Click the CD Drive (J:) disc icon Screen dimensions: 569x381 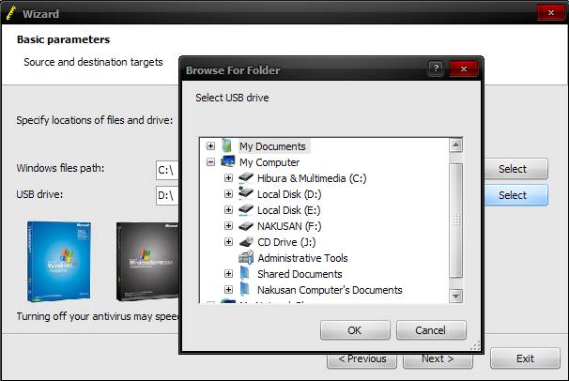(x=246, y=241)
